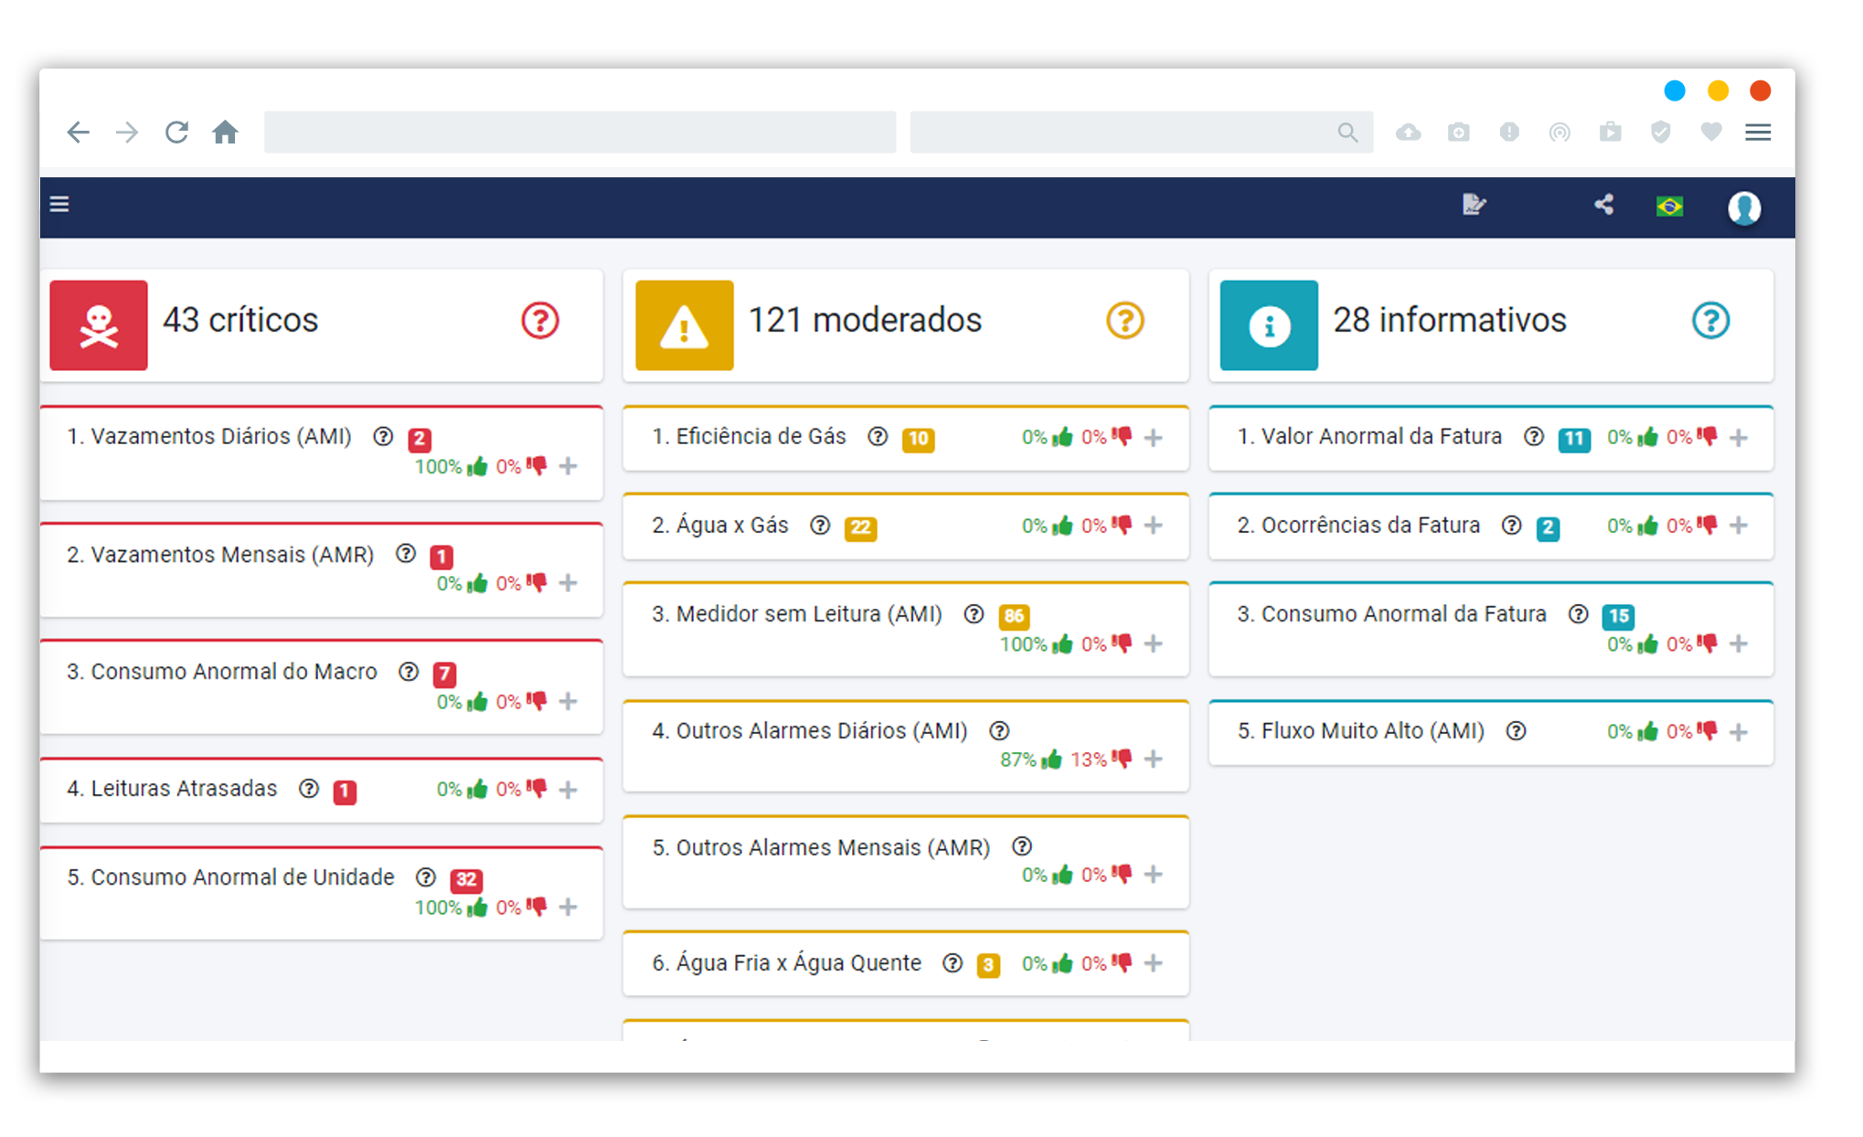This screenshot has height=1137, width=1863.
Task: Expand Fluxo Muito Alto (AMI) plus
Action: pos(1739,732)
